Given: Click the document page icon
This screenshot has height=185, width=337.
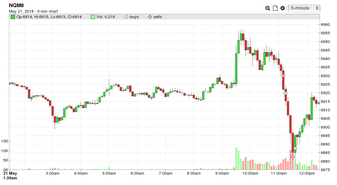Looking at the screenshot, I should coord(275,8).
